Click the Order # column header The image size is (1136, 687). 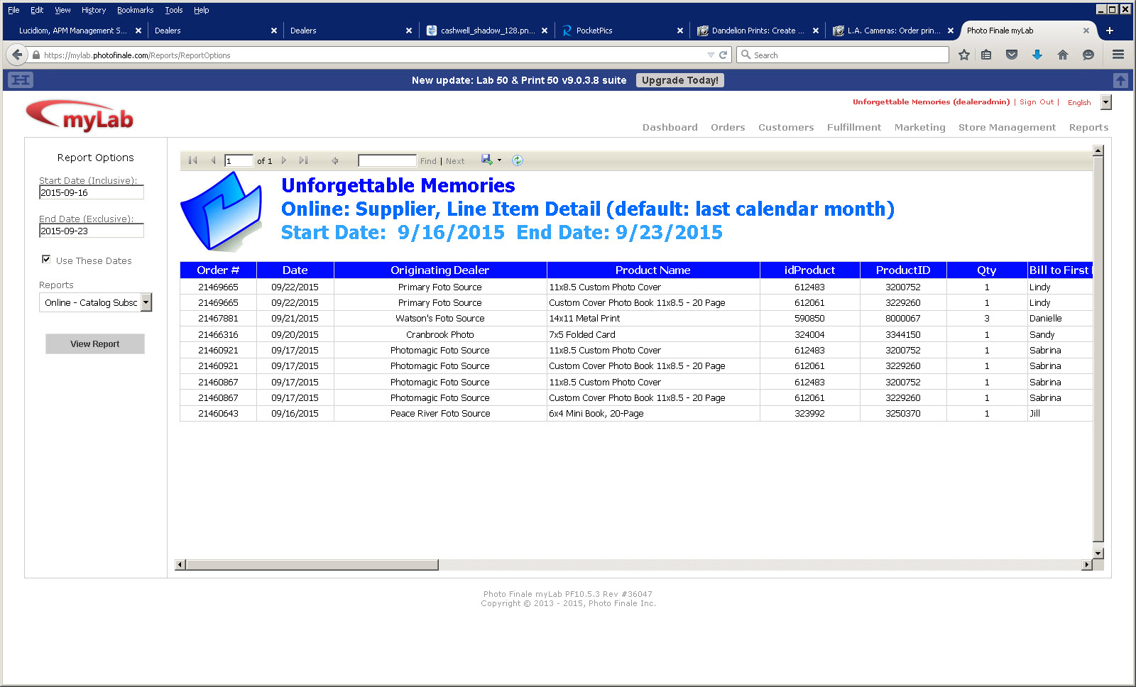[218, 270]
